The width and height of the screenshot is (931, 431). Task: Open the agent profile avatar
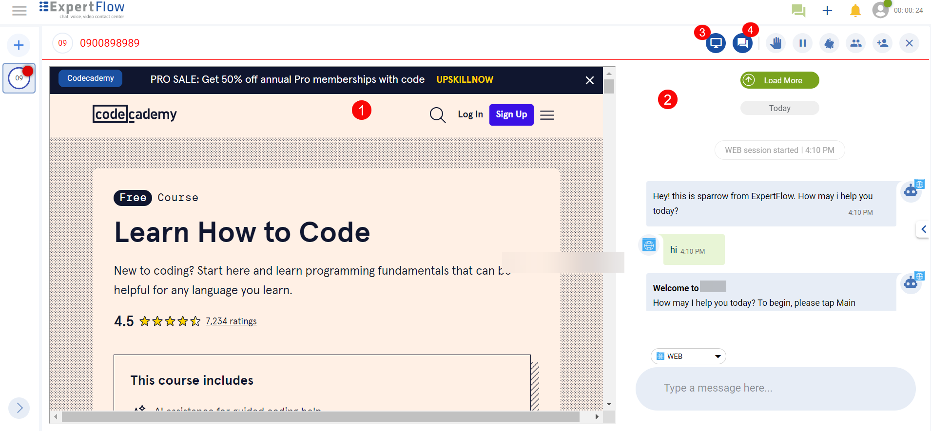pyautogui.click(x=880, y=10)
